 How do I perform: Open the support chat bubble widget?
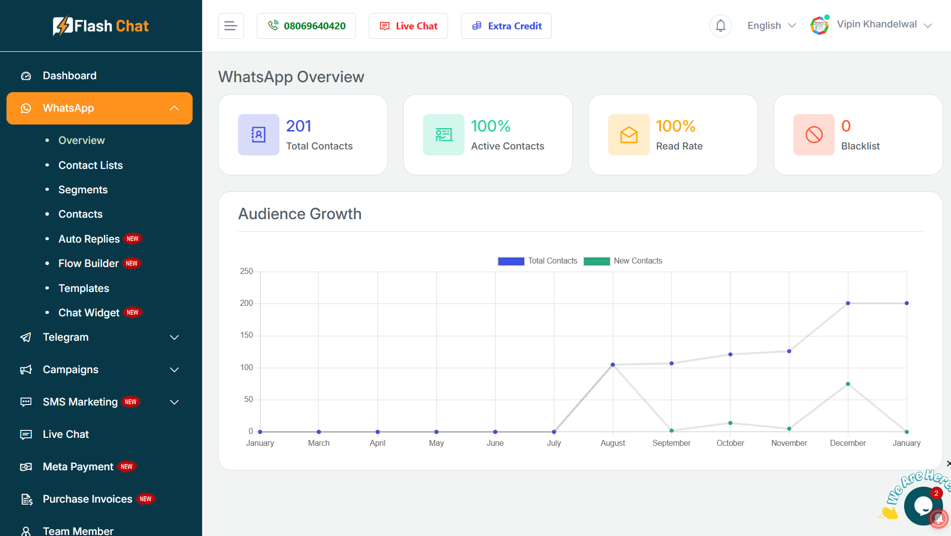click(x=923, y=506)
